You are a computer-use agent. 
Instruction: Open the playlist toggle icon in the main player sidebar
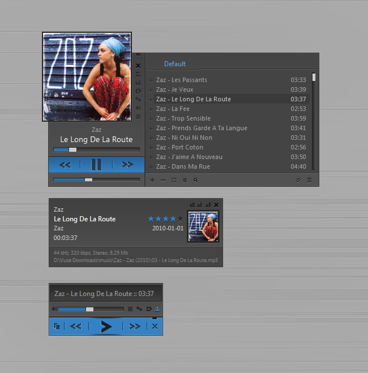[138, 75]
